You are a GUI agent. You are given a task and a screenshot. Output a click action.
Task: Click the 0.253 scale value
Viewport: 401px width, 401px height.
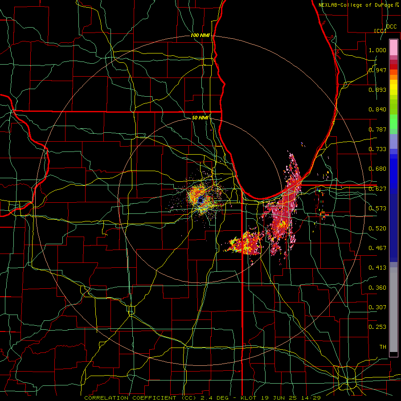[377, 327]
